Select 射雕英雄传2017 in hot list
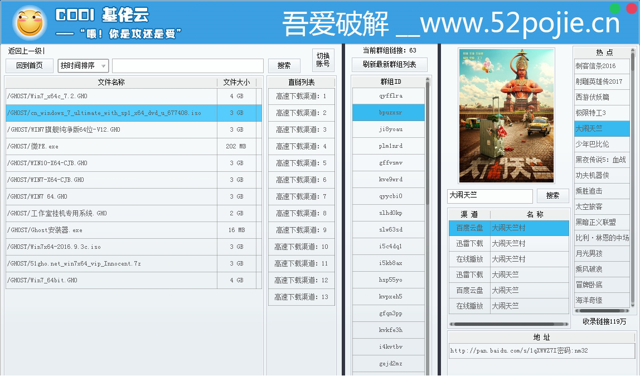 coord(602,81)
